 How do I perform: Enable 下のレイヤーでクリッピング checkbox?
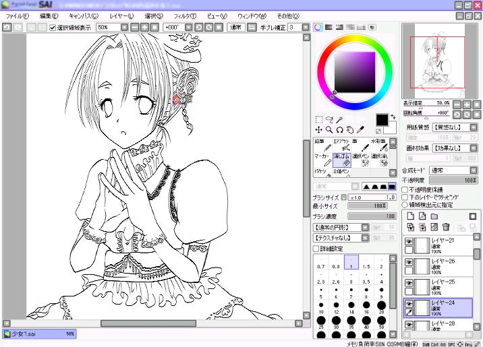(x=405, y=197)
